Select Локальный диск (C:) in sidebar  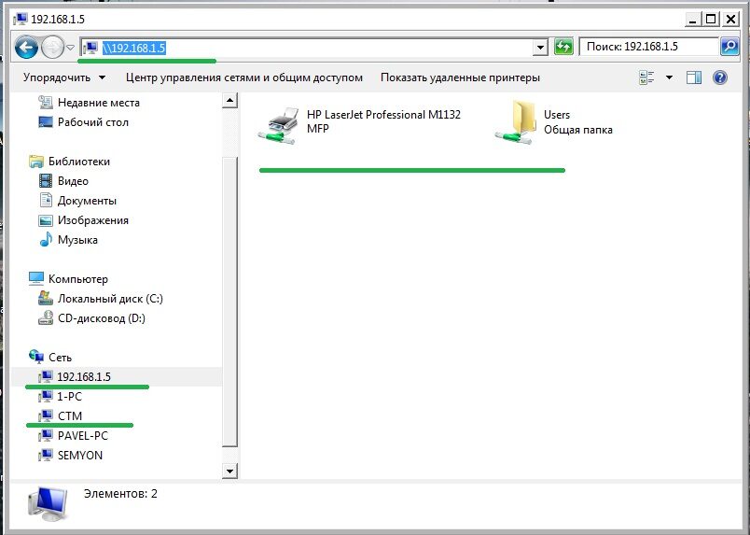pos(109,299)
